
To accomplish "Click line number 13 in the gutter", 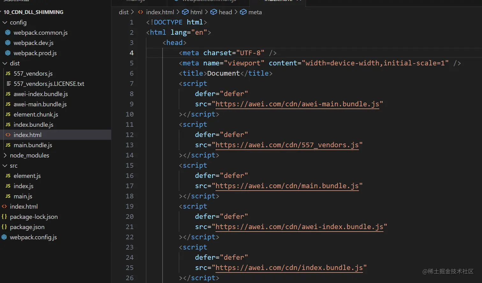I will click(129, 145).
